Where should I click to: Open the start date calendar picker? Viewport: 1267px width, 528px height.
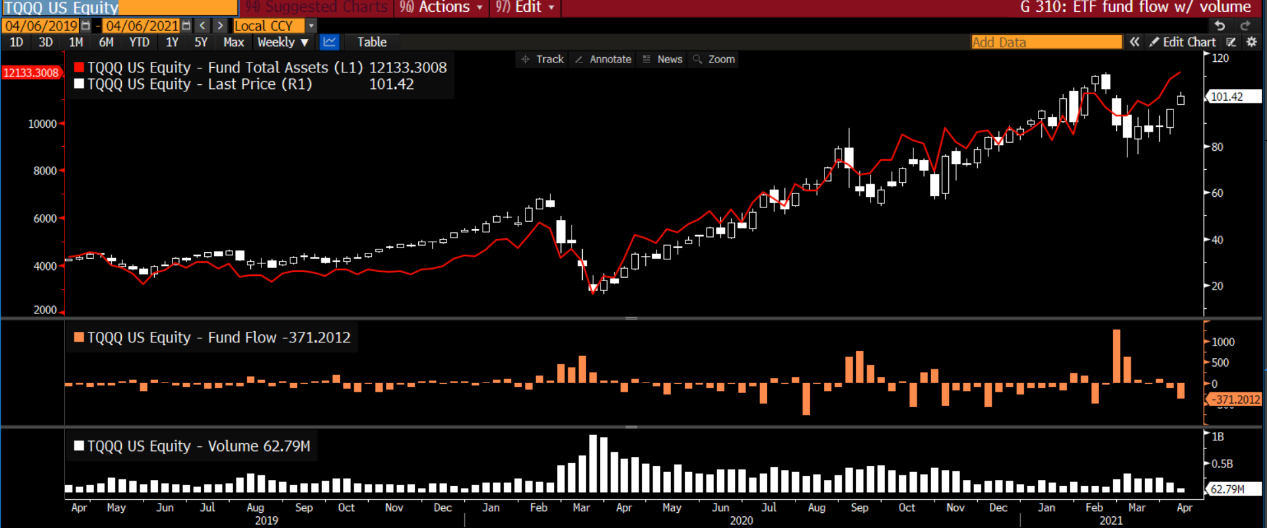tap(86, 26)
